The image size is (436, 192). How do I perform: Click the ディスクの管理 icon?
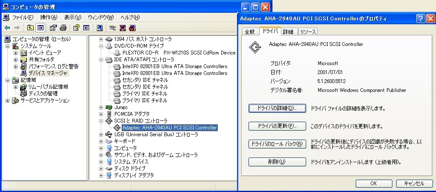[x=24, y=94]
